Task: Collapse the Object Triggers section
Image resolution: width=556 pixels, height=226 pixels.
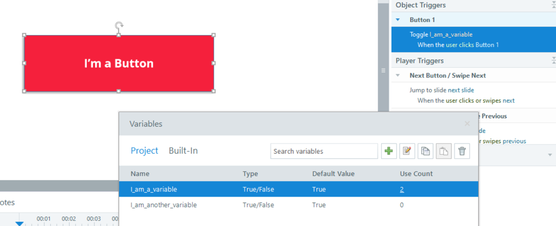Action: click(554, 5)
